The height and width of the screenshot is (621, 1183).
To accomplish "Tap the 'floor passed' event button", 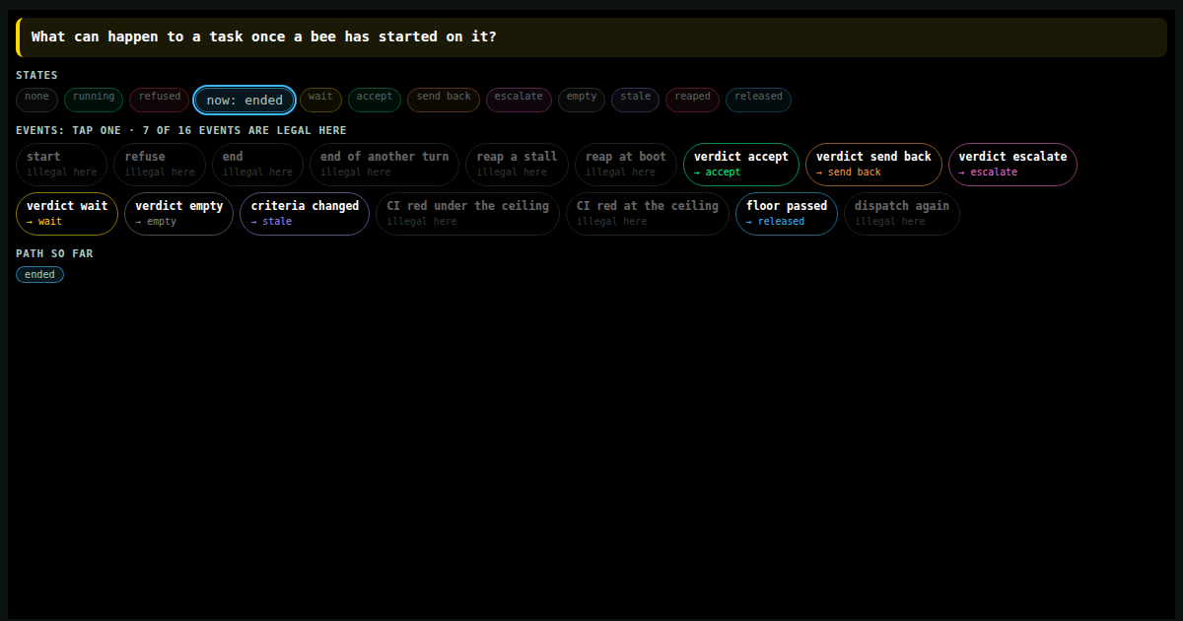I will click(x=787, y=214).
